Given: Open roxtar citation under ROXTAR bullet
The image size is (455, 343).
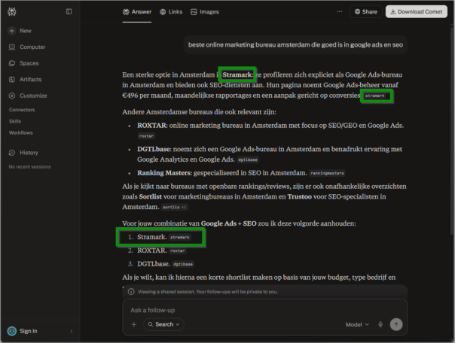Looking at the screenshot, I should pos(146,136).
